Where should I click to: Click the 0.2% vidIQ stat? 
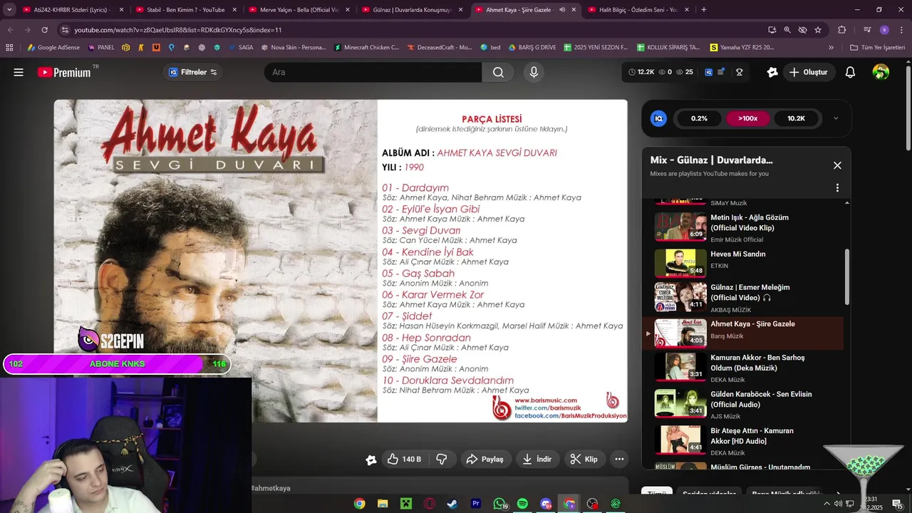pos(699,118)
